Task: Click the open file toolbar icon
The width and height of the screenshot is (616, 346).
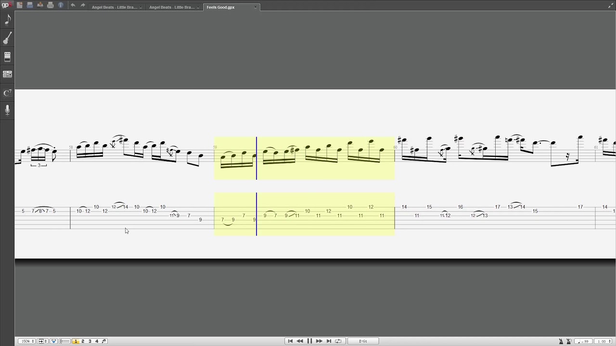Action: 30,5
